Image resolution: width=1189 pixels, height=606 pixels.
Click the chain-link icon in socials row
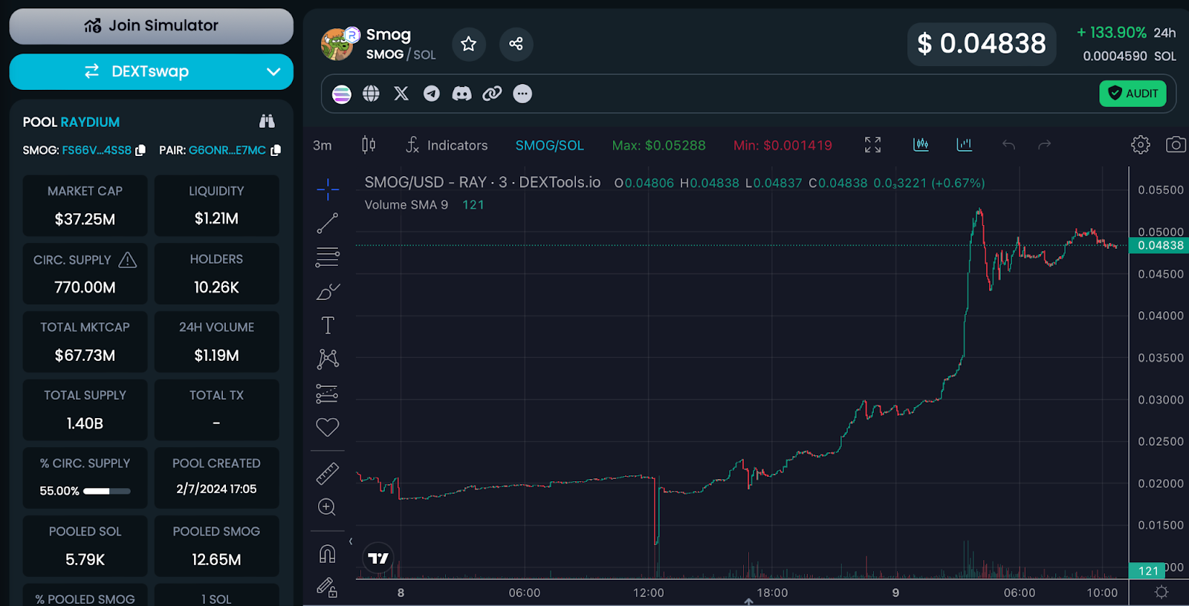click(492, 94)
